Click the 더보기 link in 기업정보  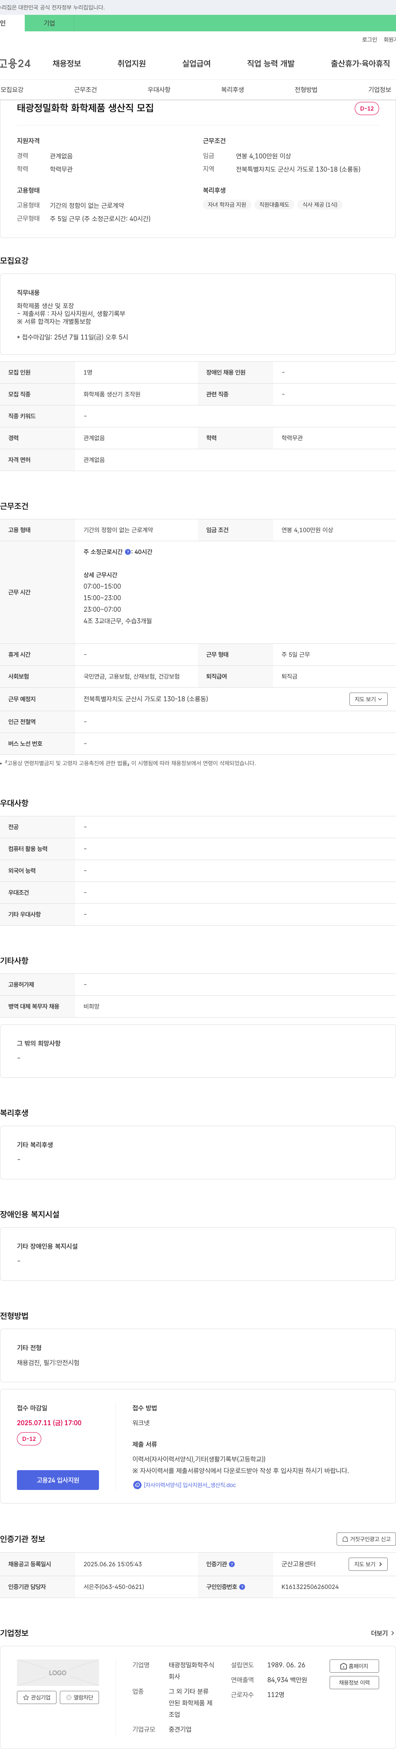coord(382,1633)
